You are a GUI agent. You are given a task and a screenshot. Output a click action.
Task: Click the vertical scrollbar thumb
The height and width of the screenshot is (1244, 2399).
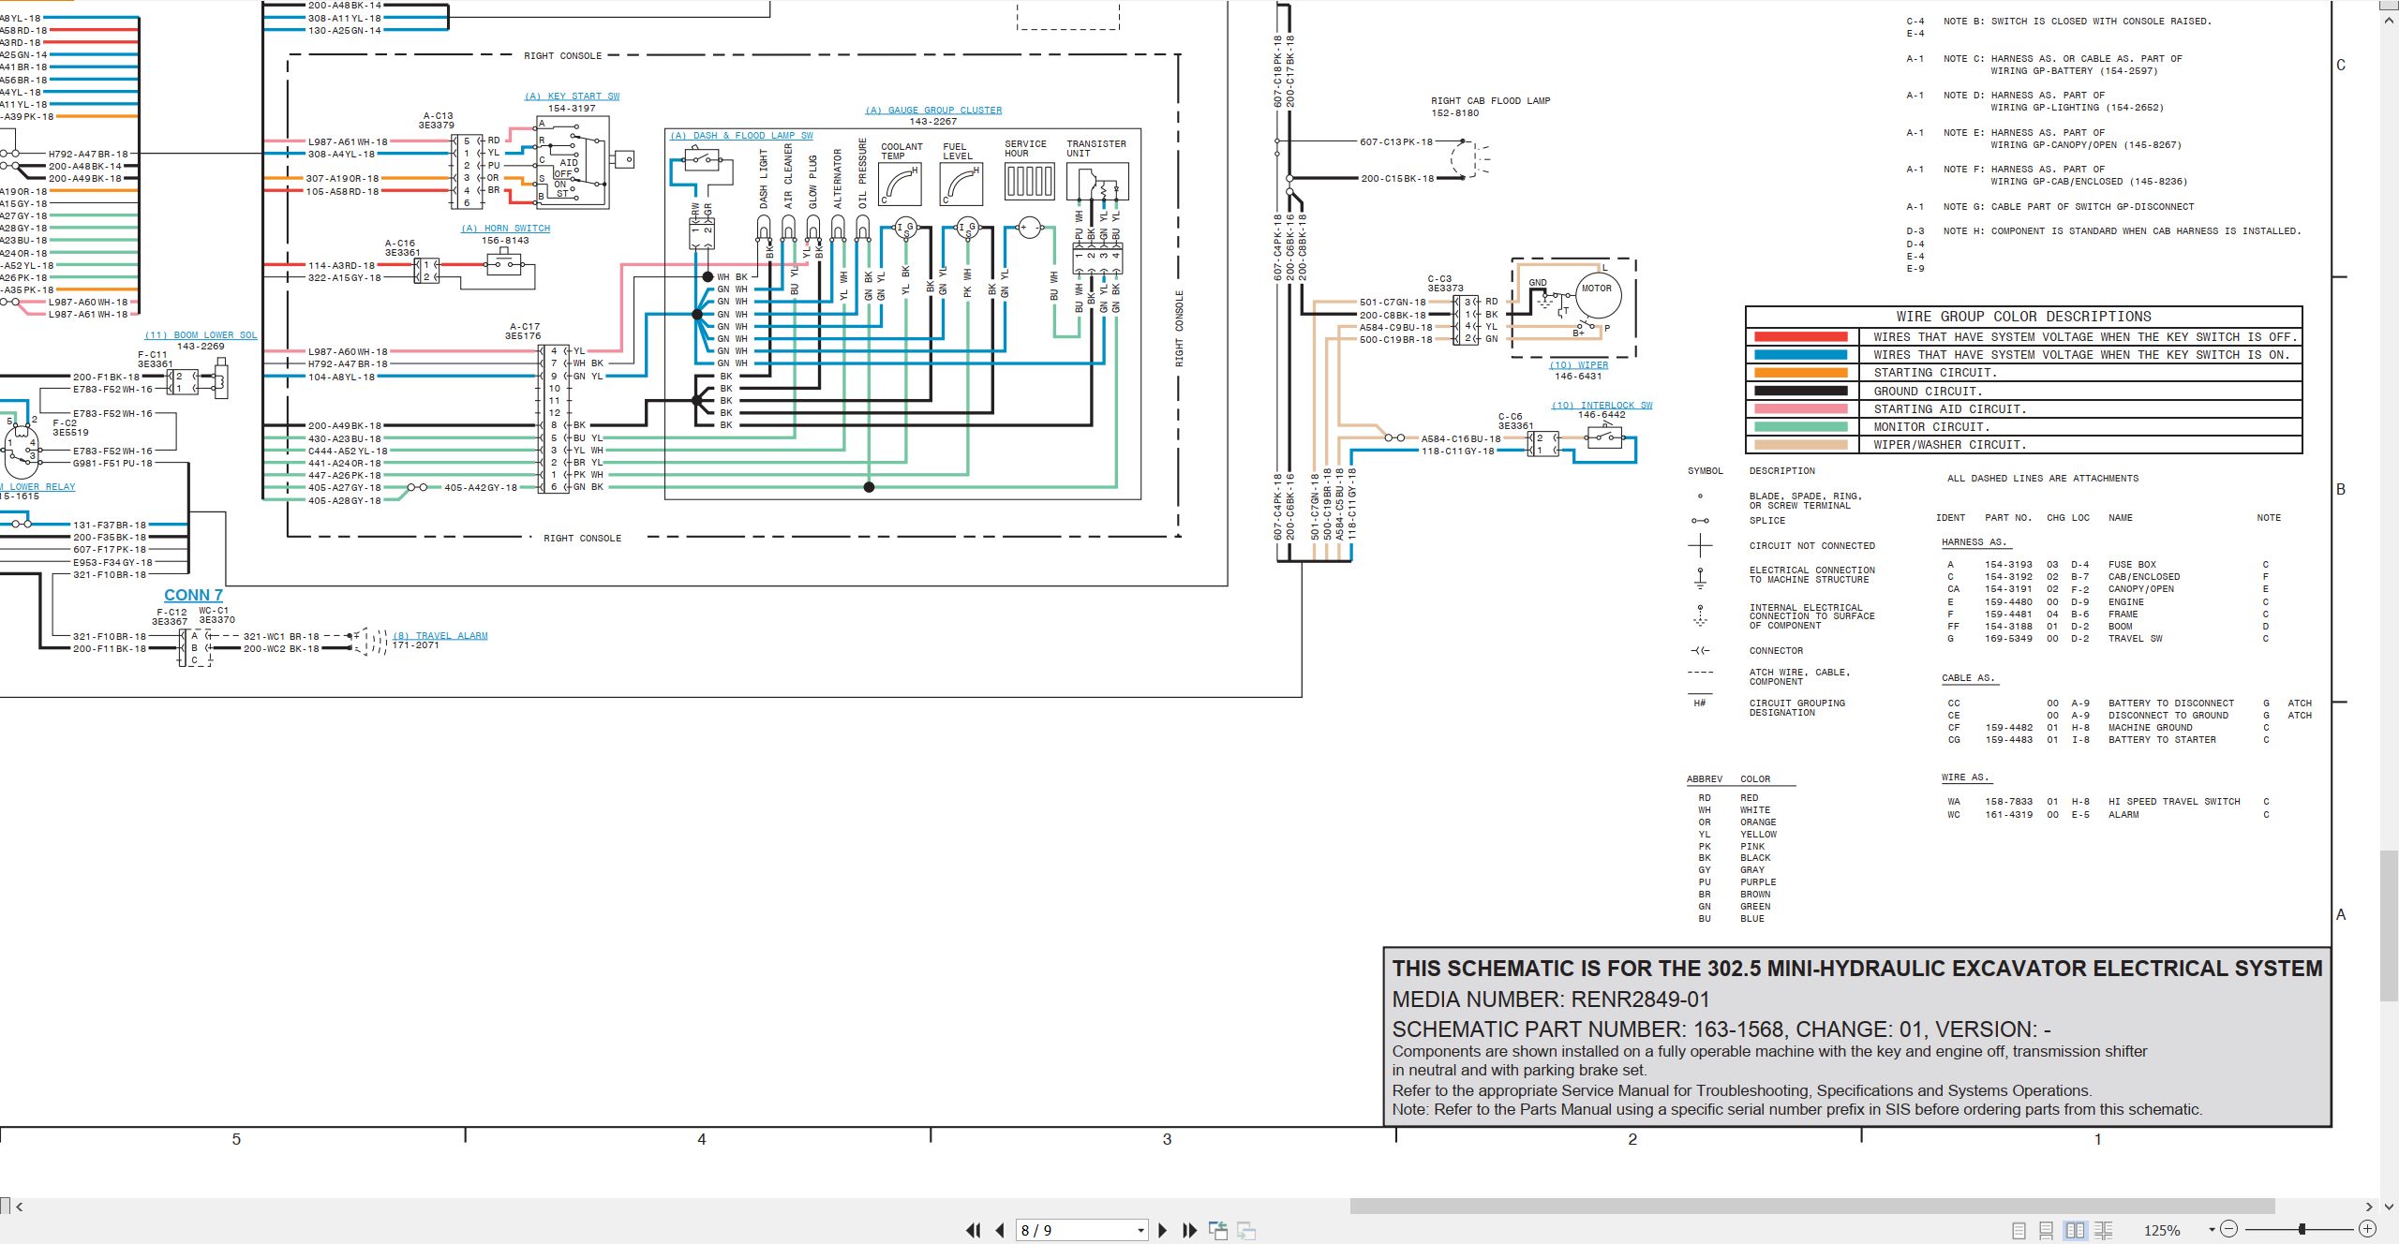click(2390, 926)
